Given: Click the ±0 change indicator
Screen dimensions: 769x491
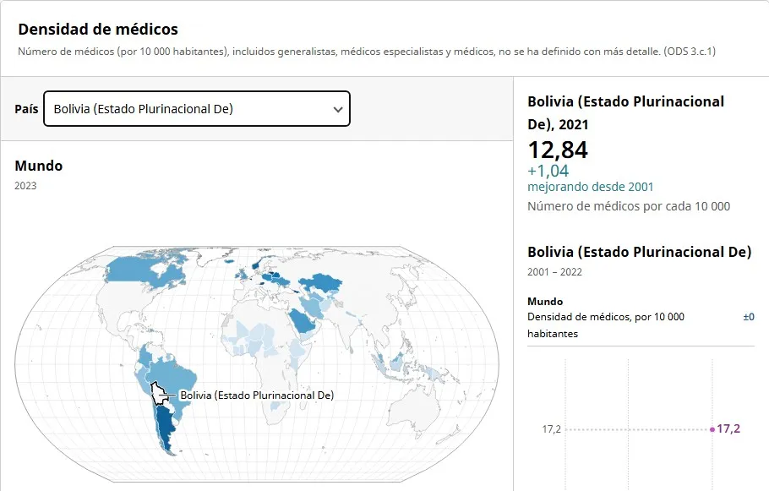Looking at the screenshot, I should point(748,317).
